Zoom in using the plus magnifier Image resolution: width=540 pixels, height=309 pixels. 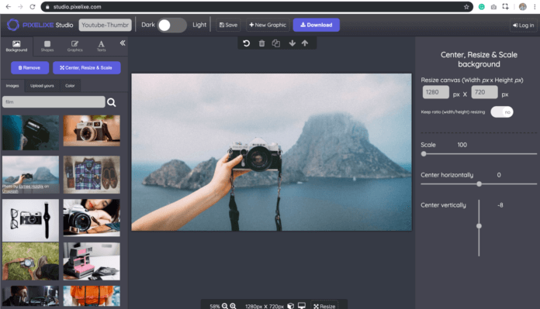click(234, 306)
